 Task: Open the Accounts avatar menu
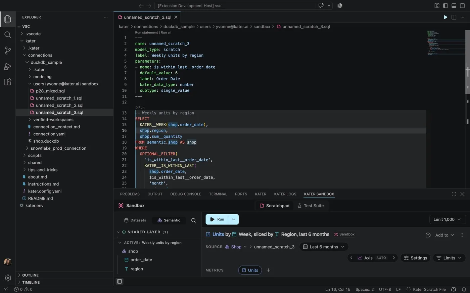tap(8, 262)
